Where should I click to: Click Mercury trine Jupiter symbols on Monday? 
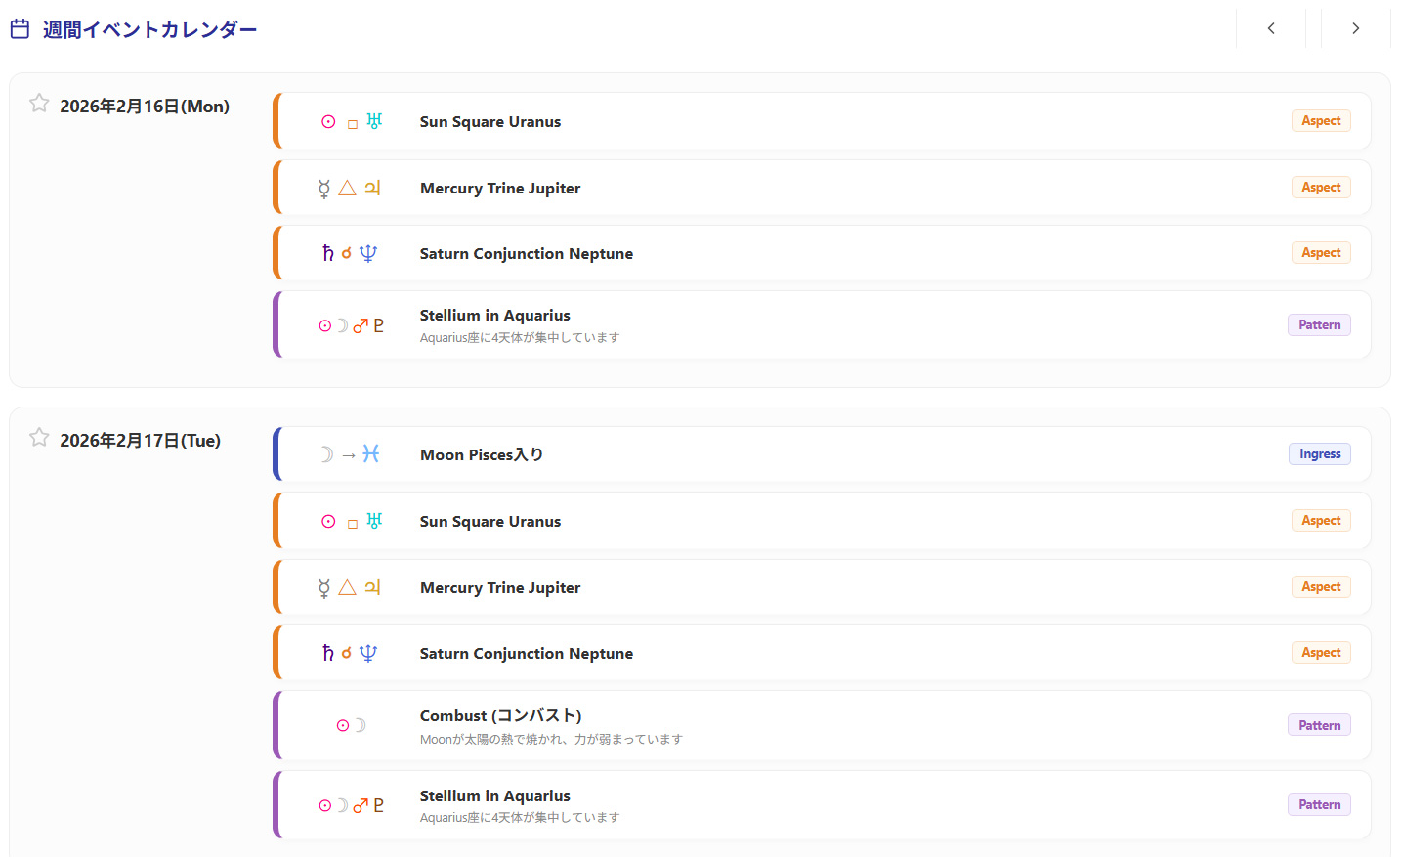coord(349,188)
